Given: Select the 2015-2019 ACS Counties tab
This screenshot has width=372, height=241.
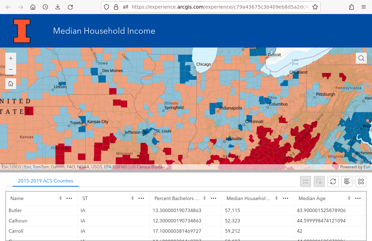Looking at the screenshot, I should click(x=45, y=181).
